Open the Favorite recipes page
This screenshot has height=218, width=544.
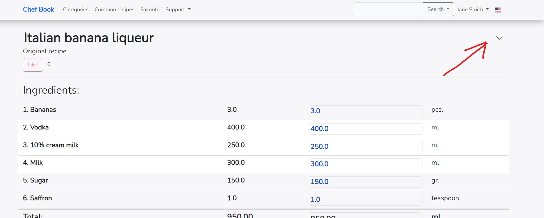150,9
